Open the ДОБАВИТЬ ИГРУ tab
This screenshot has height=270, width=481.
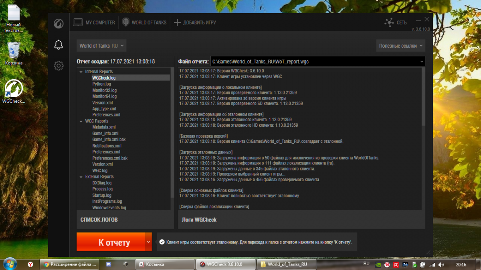pyautogui.click(x=195, y=23)
